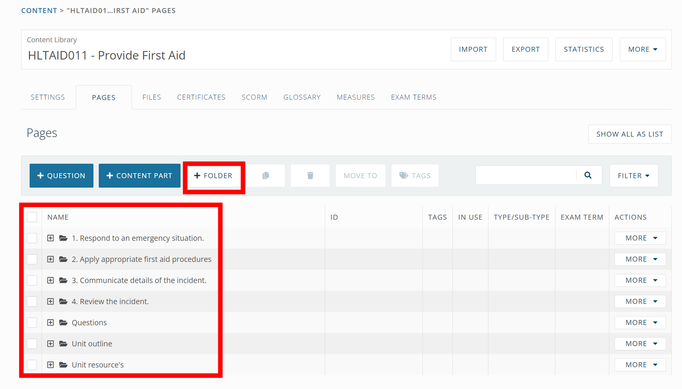Image resolution: width=682 pixels, height=389 pixels.
Task: Click the Tags button with tag icon
Action: pos(415,176)
